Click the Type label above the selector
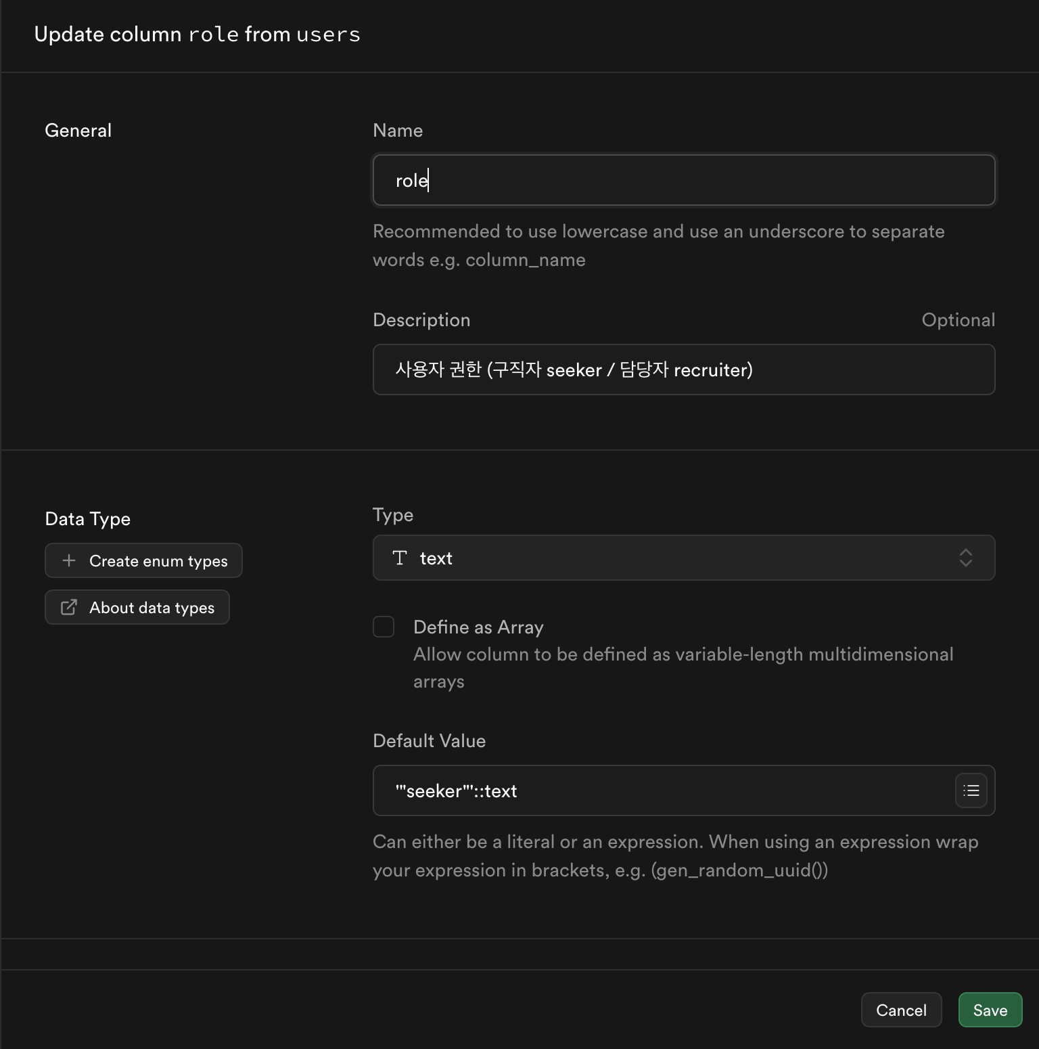 (393, 515)
